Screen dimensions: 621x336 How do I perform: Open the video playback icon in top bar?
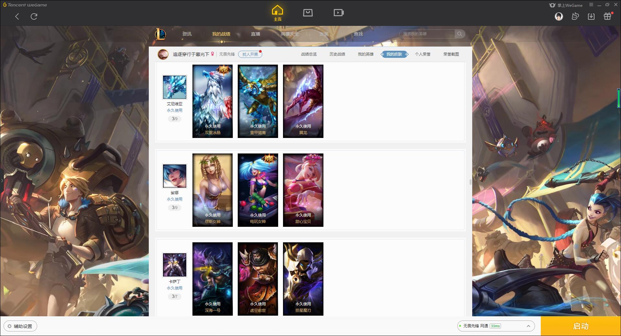coord(339,13)
